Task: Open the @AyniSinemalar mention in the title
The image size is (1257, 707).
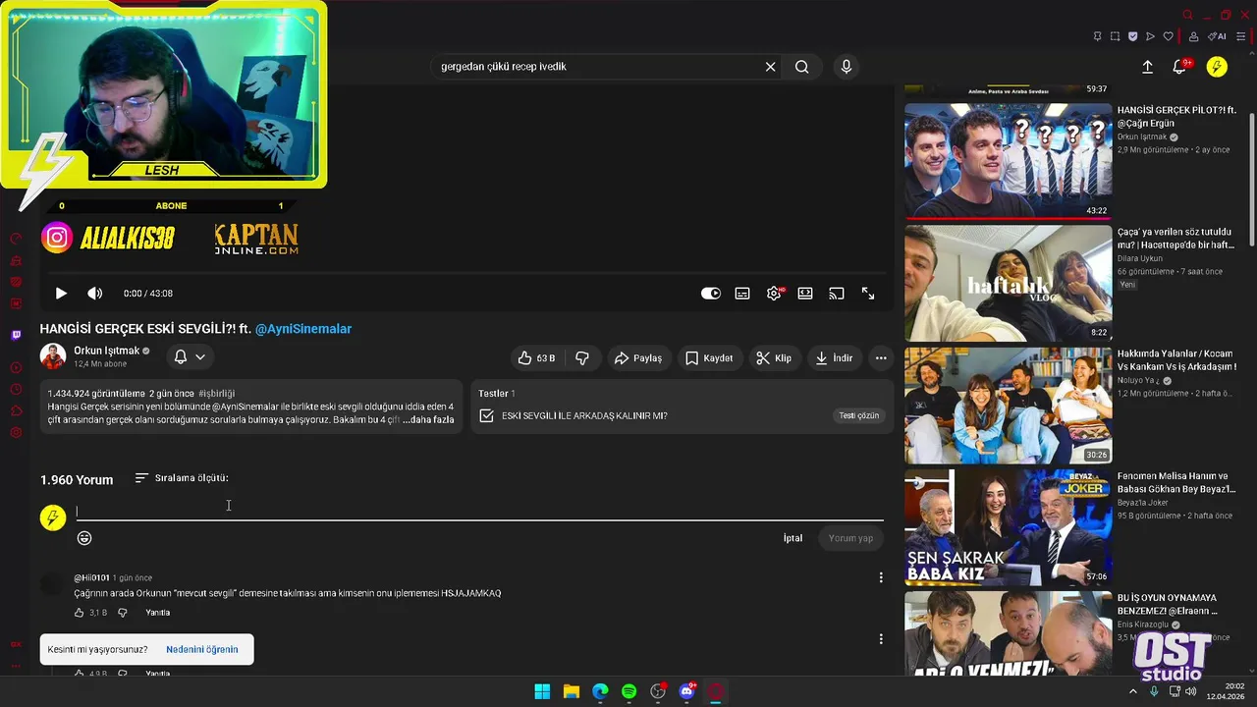Action: coord(303,329)
